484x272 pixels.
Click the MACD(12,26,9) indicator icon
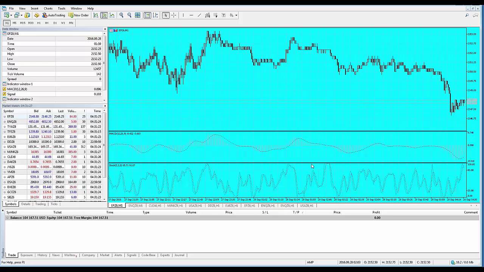[5, 89]
